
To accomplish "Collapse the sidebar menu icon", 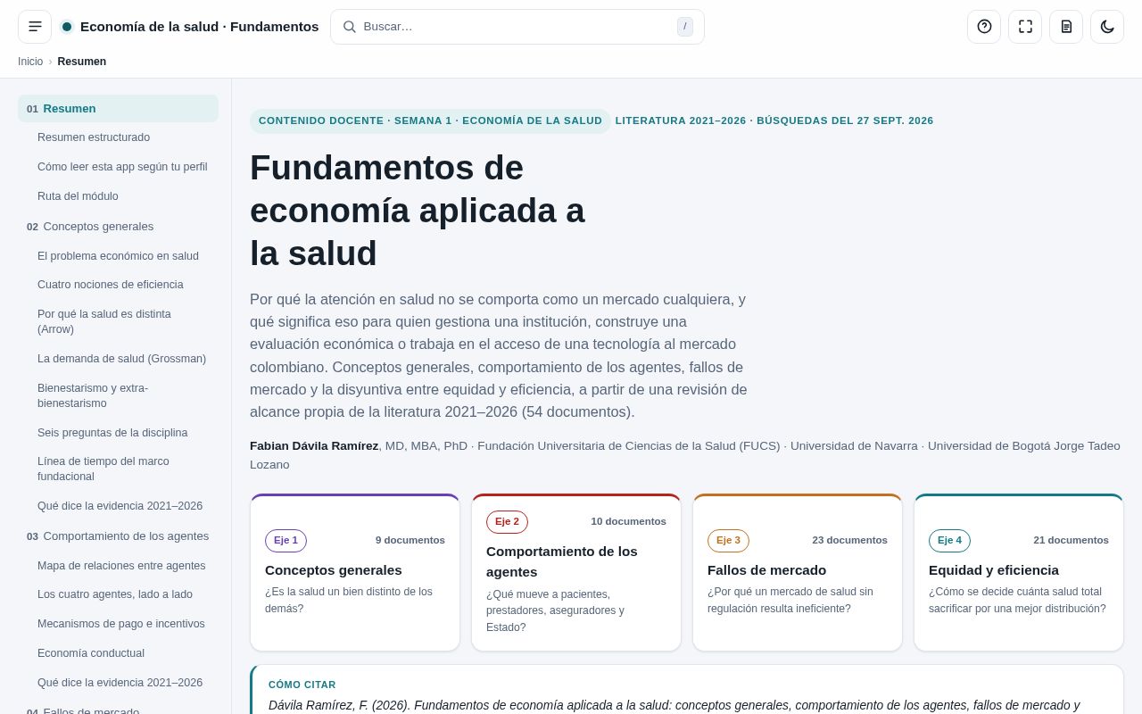I will pos(35,27).
